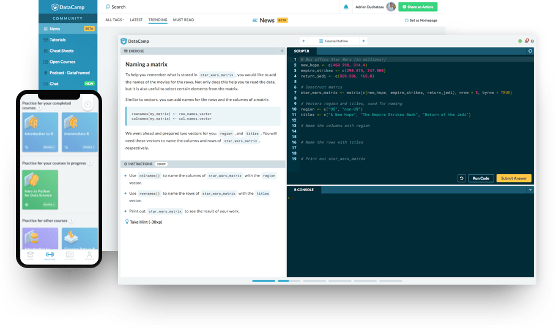Switch to the MUST READ tab

coord(183,20)
